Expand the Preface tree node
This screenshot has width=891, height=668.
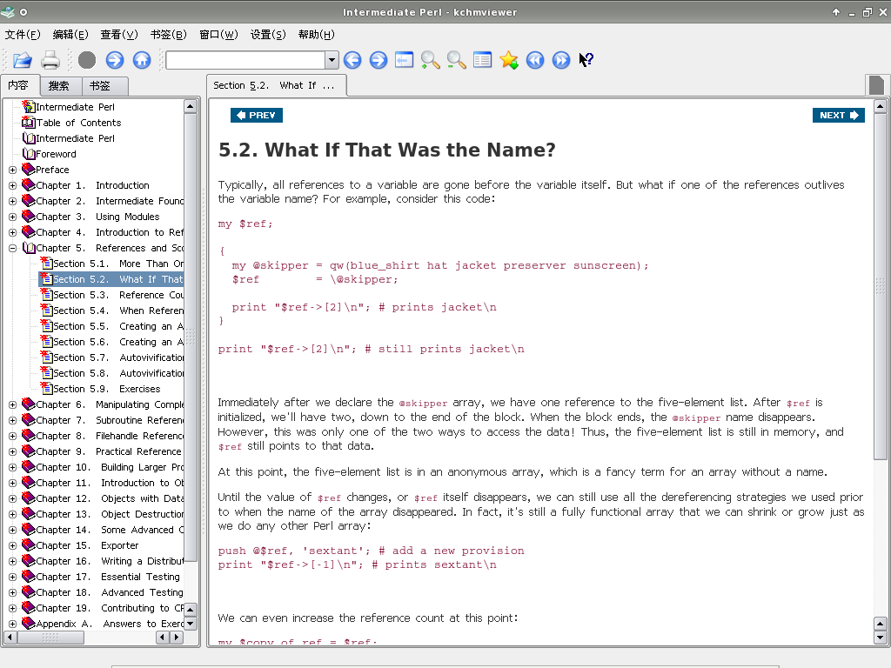point(12,170)
